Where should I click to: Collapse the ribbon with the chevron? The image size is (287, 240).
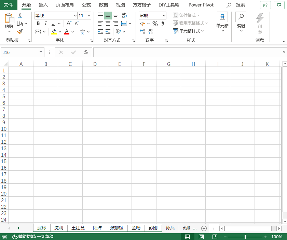[x=284, y=42]
